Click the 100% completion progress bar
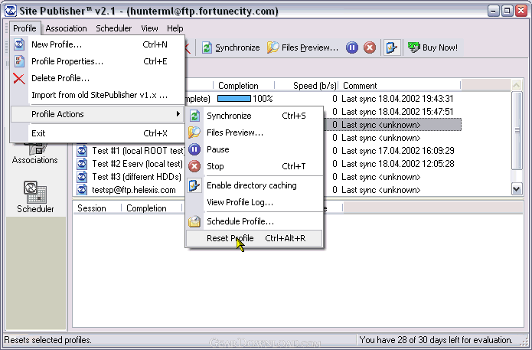 pos(234,99)
